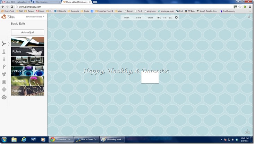The width and height of the screenshot is (254, 144).
Task: Click the green extension icon in Chrome
Action: [x=245, y=7]
